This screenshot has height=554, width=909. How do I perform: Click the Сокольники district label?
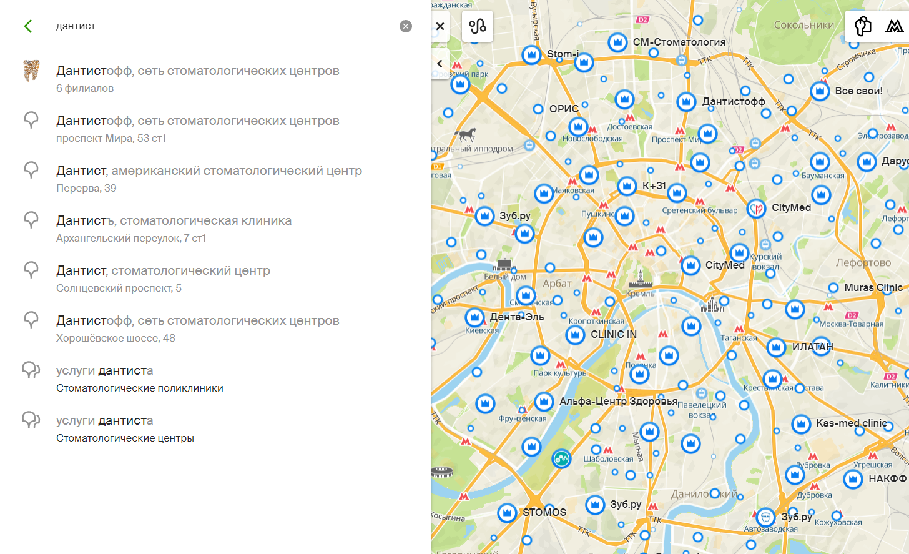pyautogui.click(x=804, y=25)
